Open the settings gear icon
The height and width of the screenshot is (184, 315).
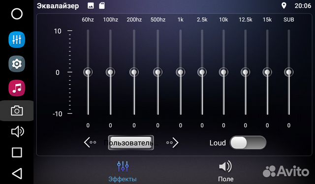17,64
